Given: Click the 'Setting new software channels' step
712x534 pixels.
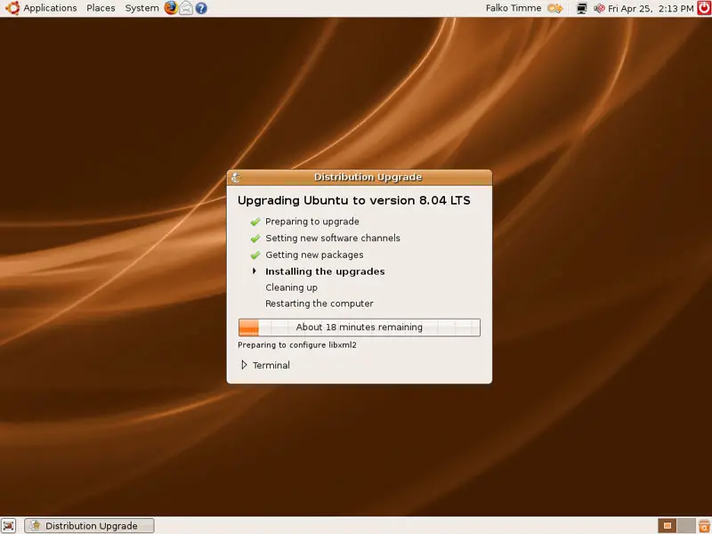Looking at the screenshot, I should click(333, 239).
